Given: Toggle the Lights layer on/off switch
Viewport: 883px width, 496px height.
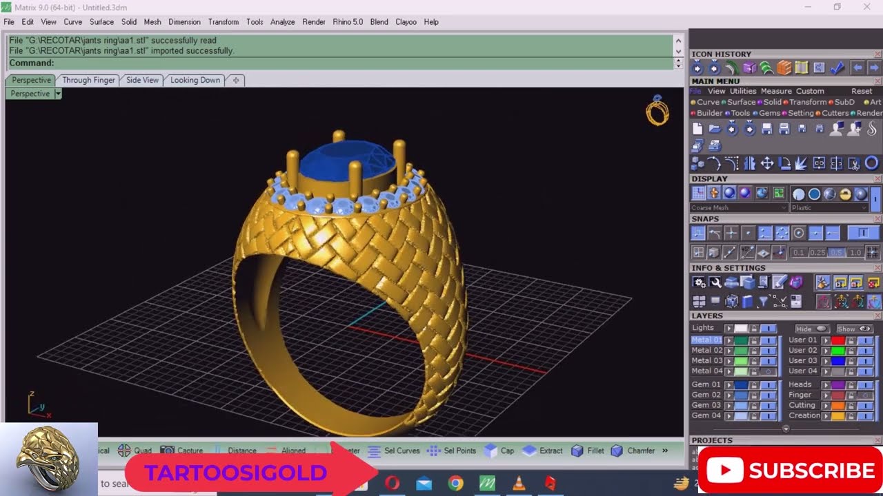Looking at the screenshot, I should (x=768, y=328).
